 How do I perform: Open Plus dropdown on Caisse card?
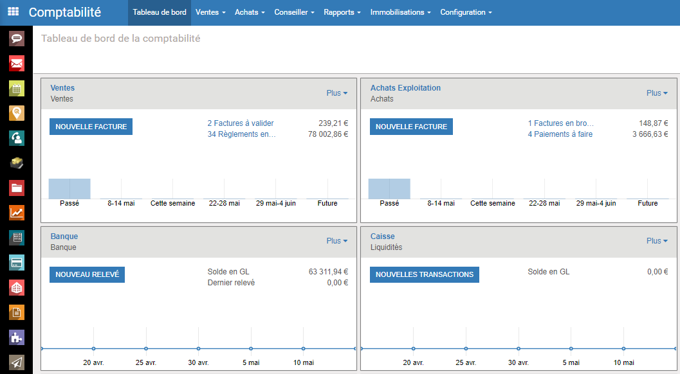(657, 241)
